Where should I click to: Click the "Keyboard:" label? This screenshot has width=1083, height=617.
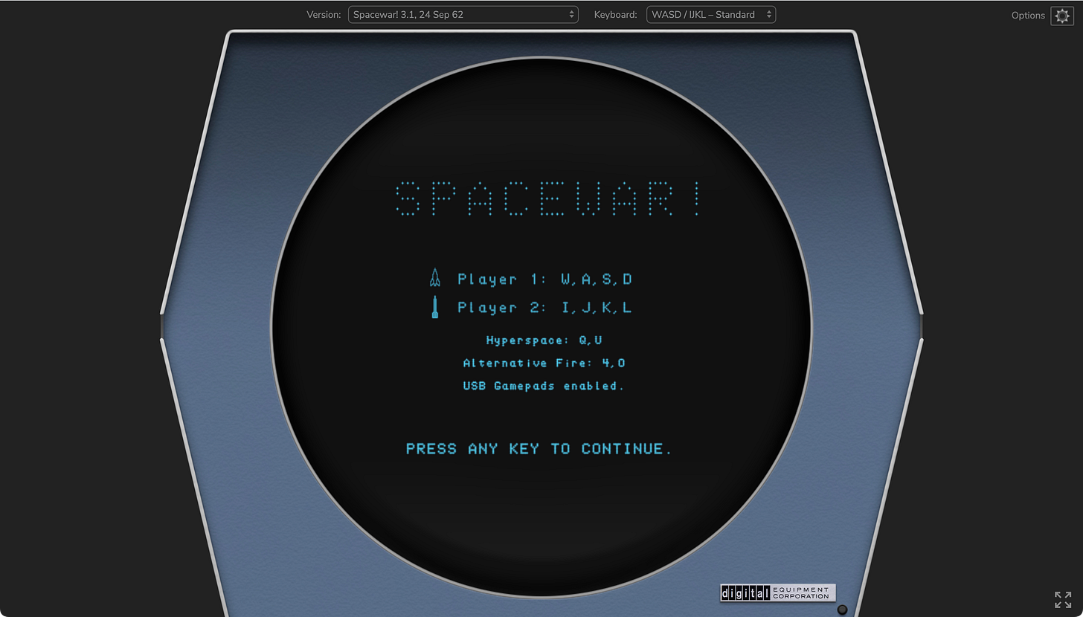pos(615,14)
